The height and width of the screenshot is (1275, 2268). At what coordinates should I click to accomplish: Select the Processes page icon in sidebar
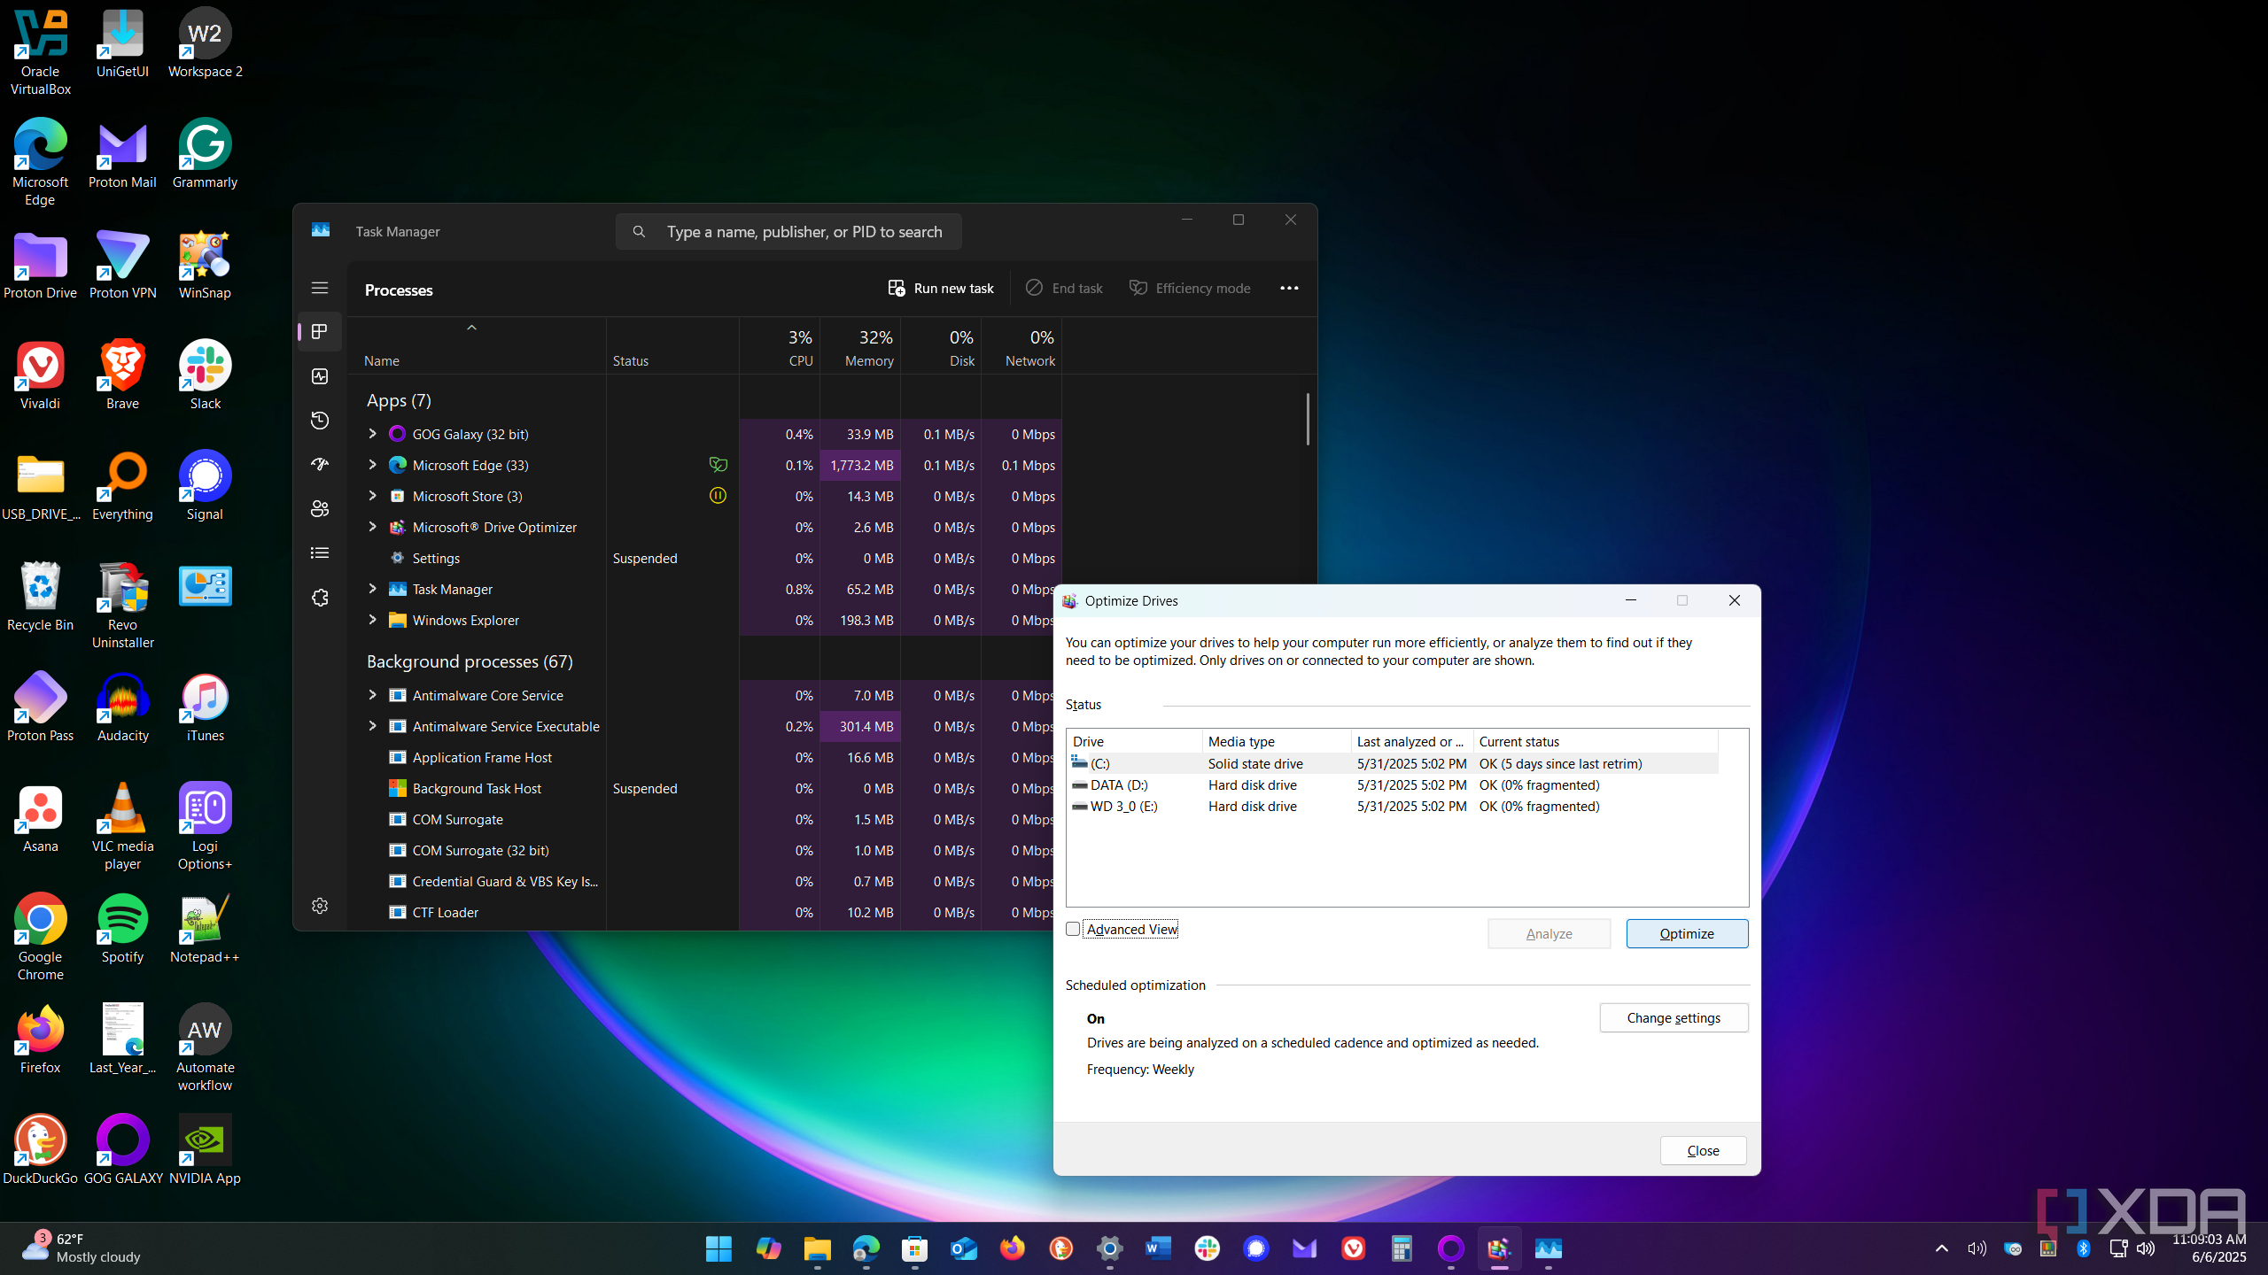coord(320,331)
